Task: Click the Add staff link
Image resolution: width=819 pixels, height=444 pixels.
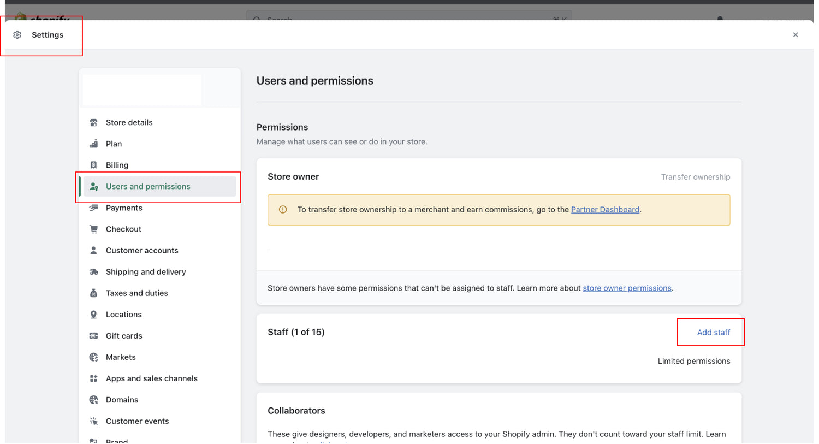Action: tap(713, 333)
